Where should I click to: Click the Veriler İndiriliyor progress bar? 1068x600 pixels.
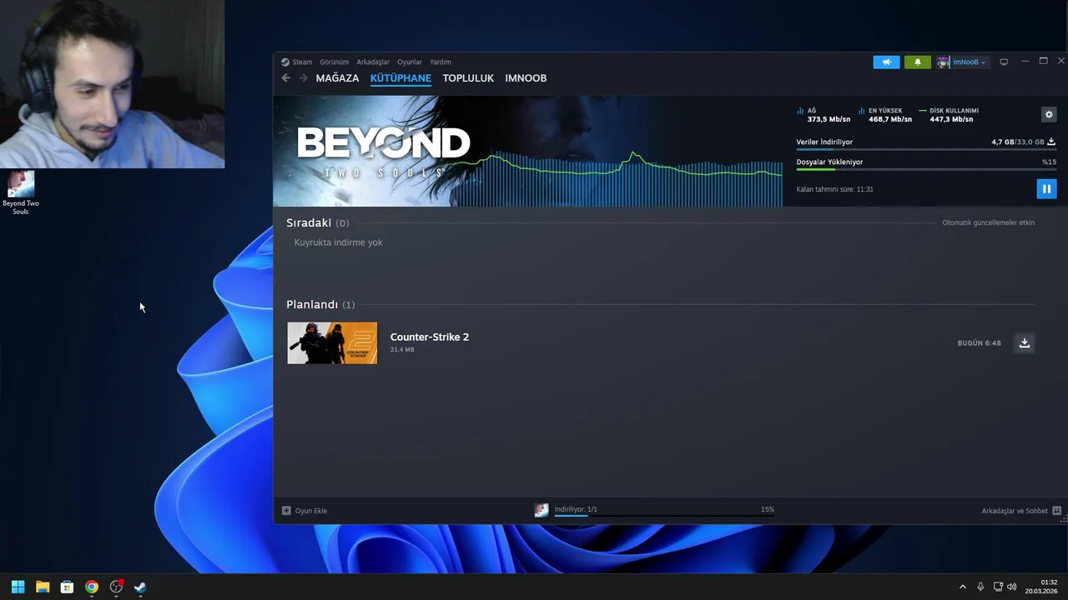[926, 149]
